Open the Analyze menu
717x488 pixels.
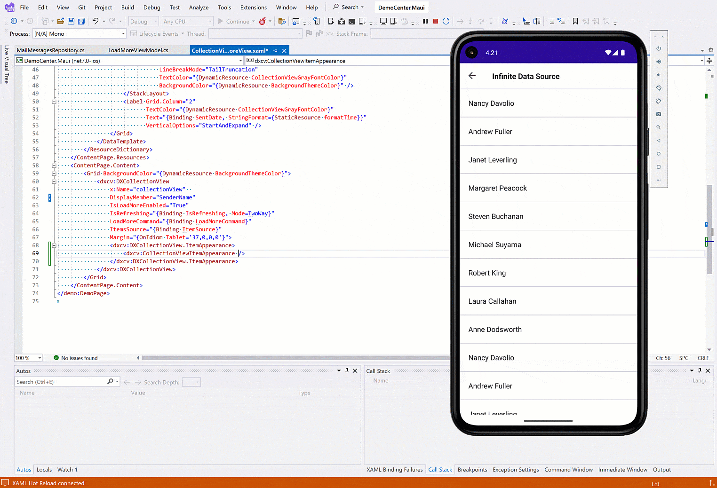tap(199, 8)
